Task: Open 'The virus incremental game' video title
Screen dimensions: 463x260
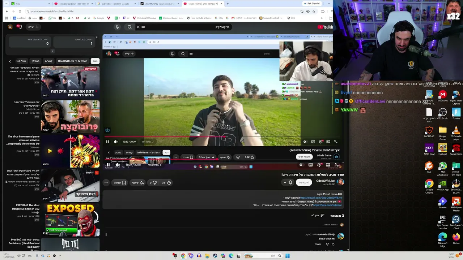Action: pos(23,140)
